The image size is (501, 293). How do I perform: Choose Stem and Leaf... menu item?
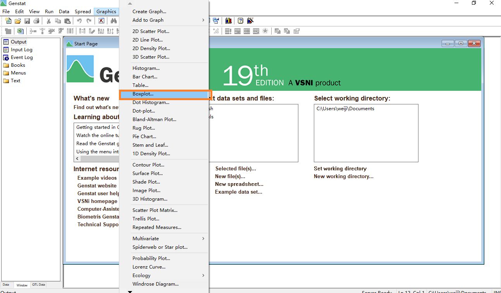point(164,145)
